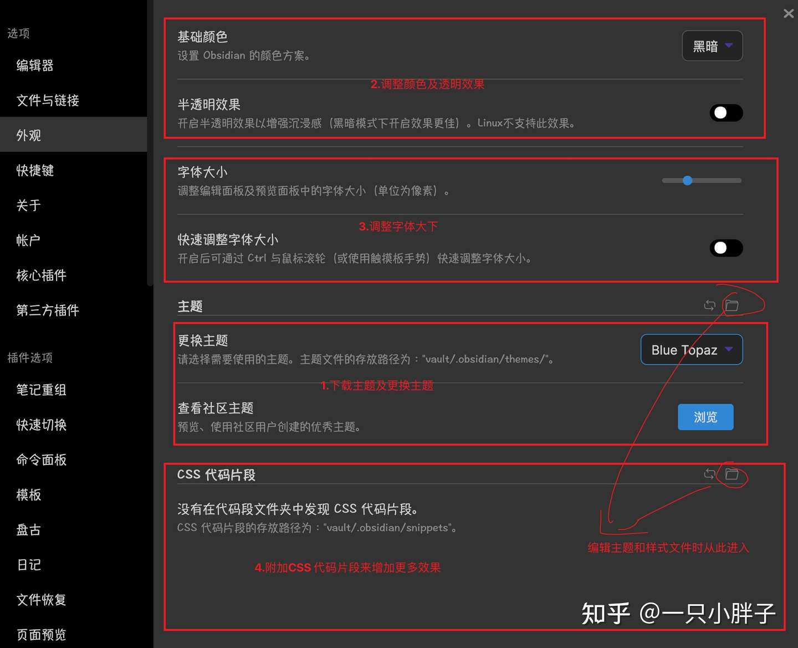Open 模板 plugin options
Image resolution: width=798 pixels, height=648 pixels.
tap(74, 494)
